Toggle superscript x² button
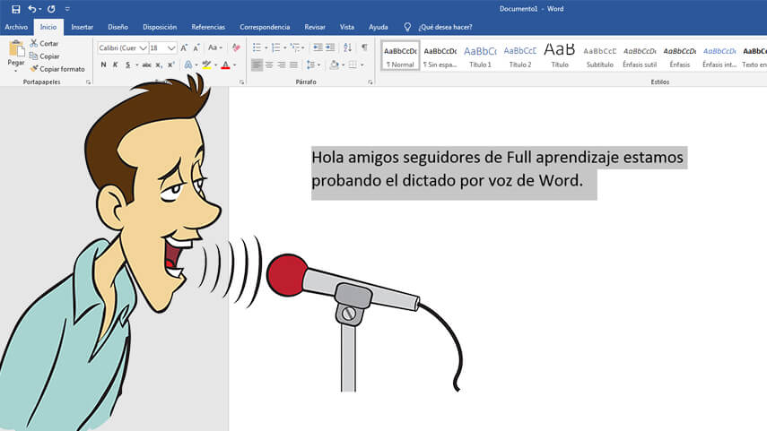The width and height of the screenshot is (767, 431). (170, 65)
